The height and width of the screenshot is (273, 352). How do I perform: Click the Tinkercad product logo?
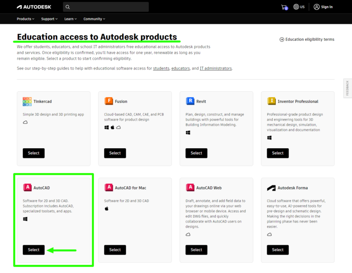coord(27,101)
